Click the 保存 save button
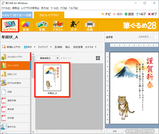 (x=28, y=47)
